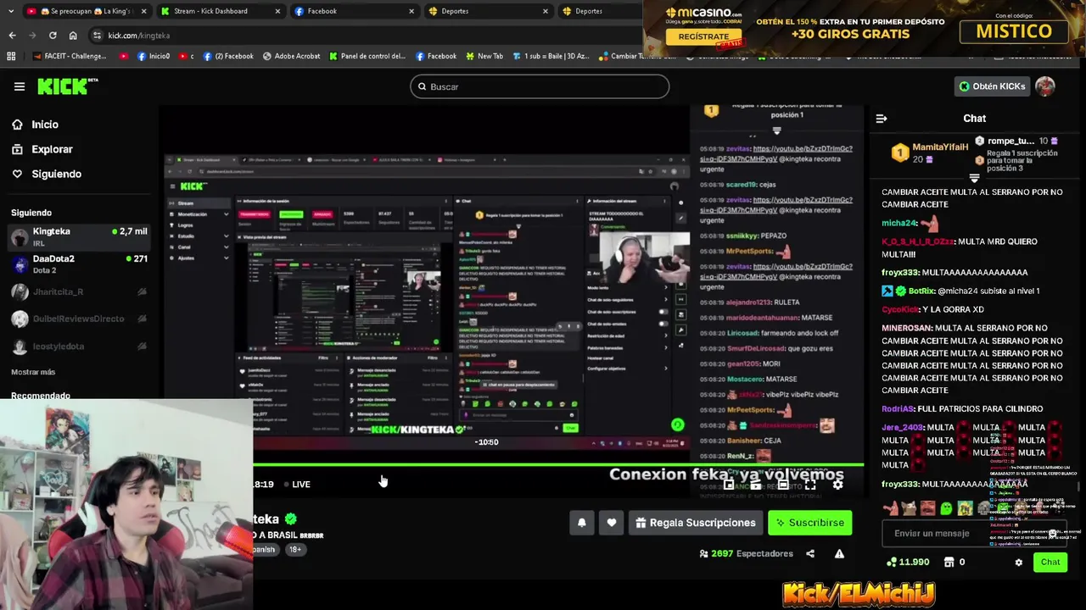Click rompe_tu... second place gifter
Viewport: 1086px width, 610px height.
tap(1016, 141)
